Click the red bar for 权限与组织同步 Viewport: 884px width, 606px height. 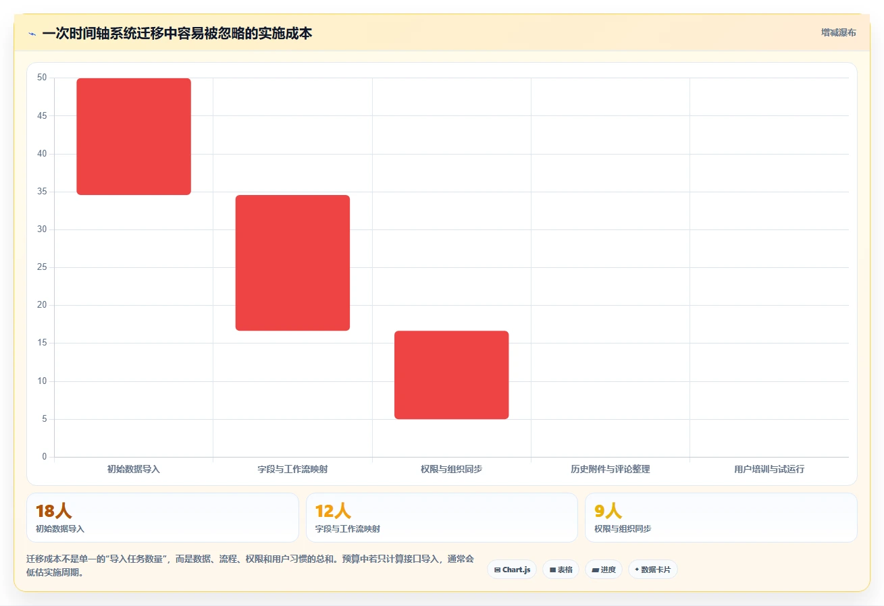[451, 375]
